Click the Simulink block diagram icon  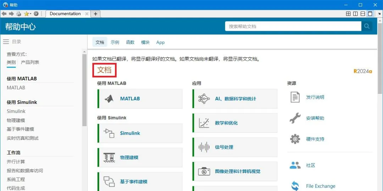pos(109,133)
